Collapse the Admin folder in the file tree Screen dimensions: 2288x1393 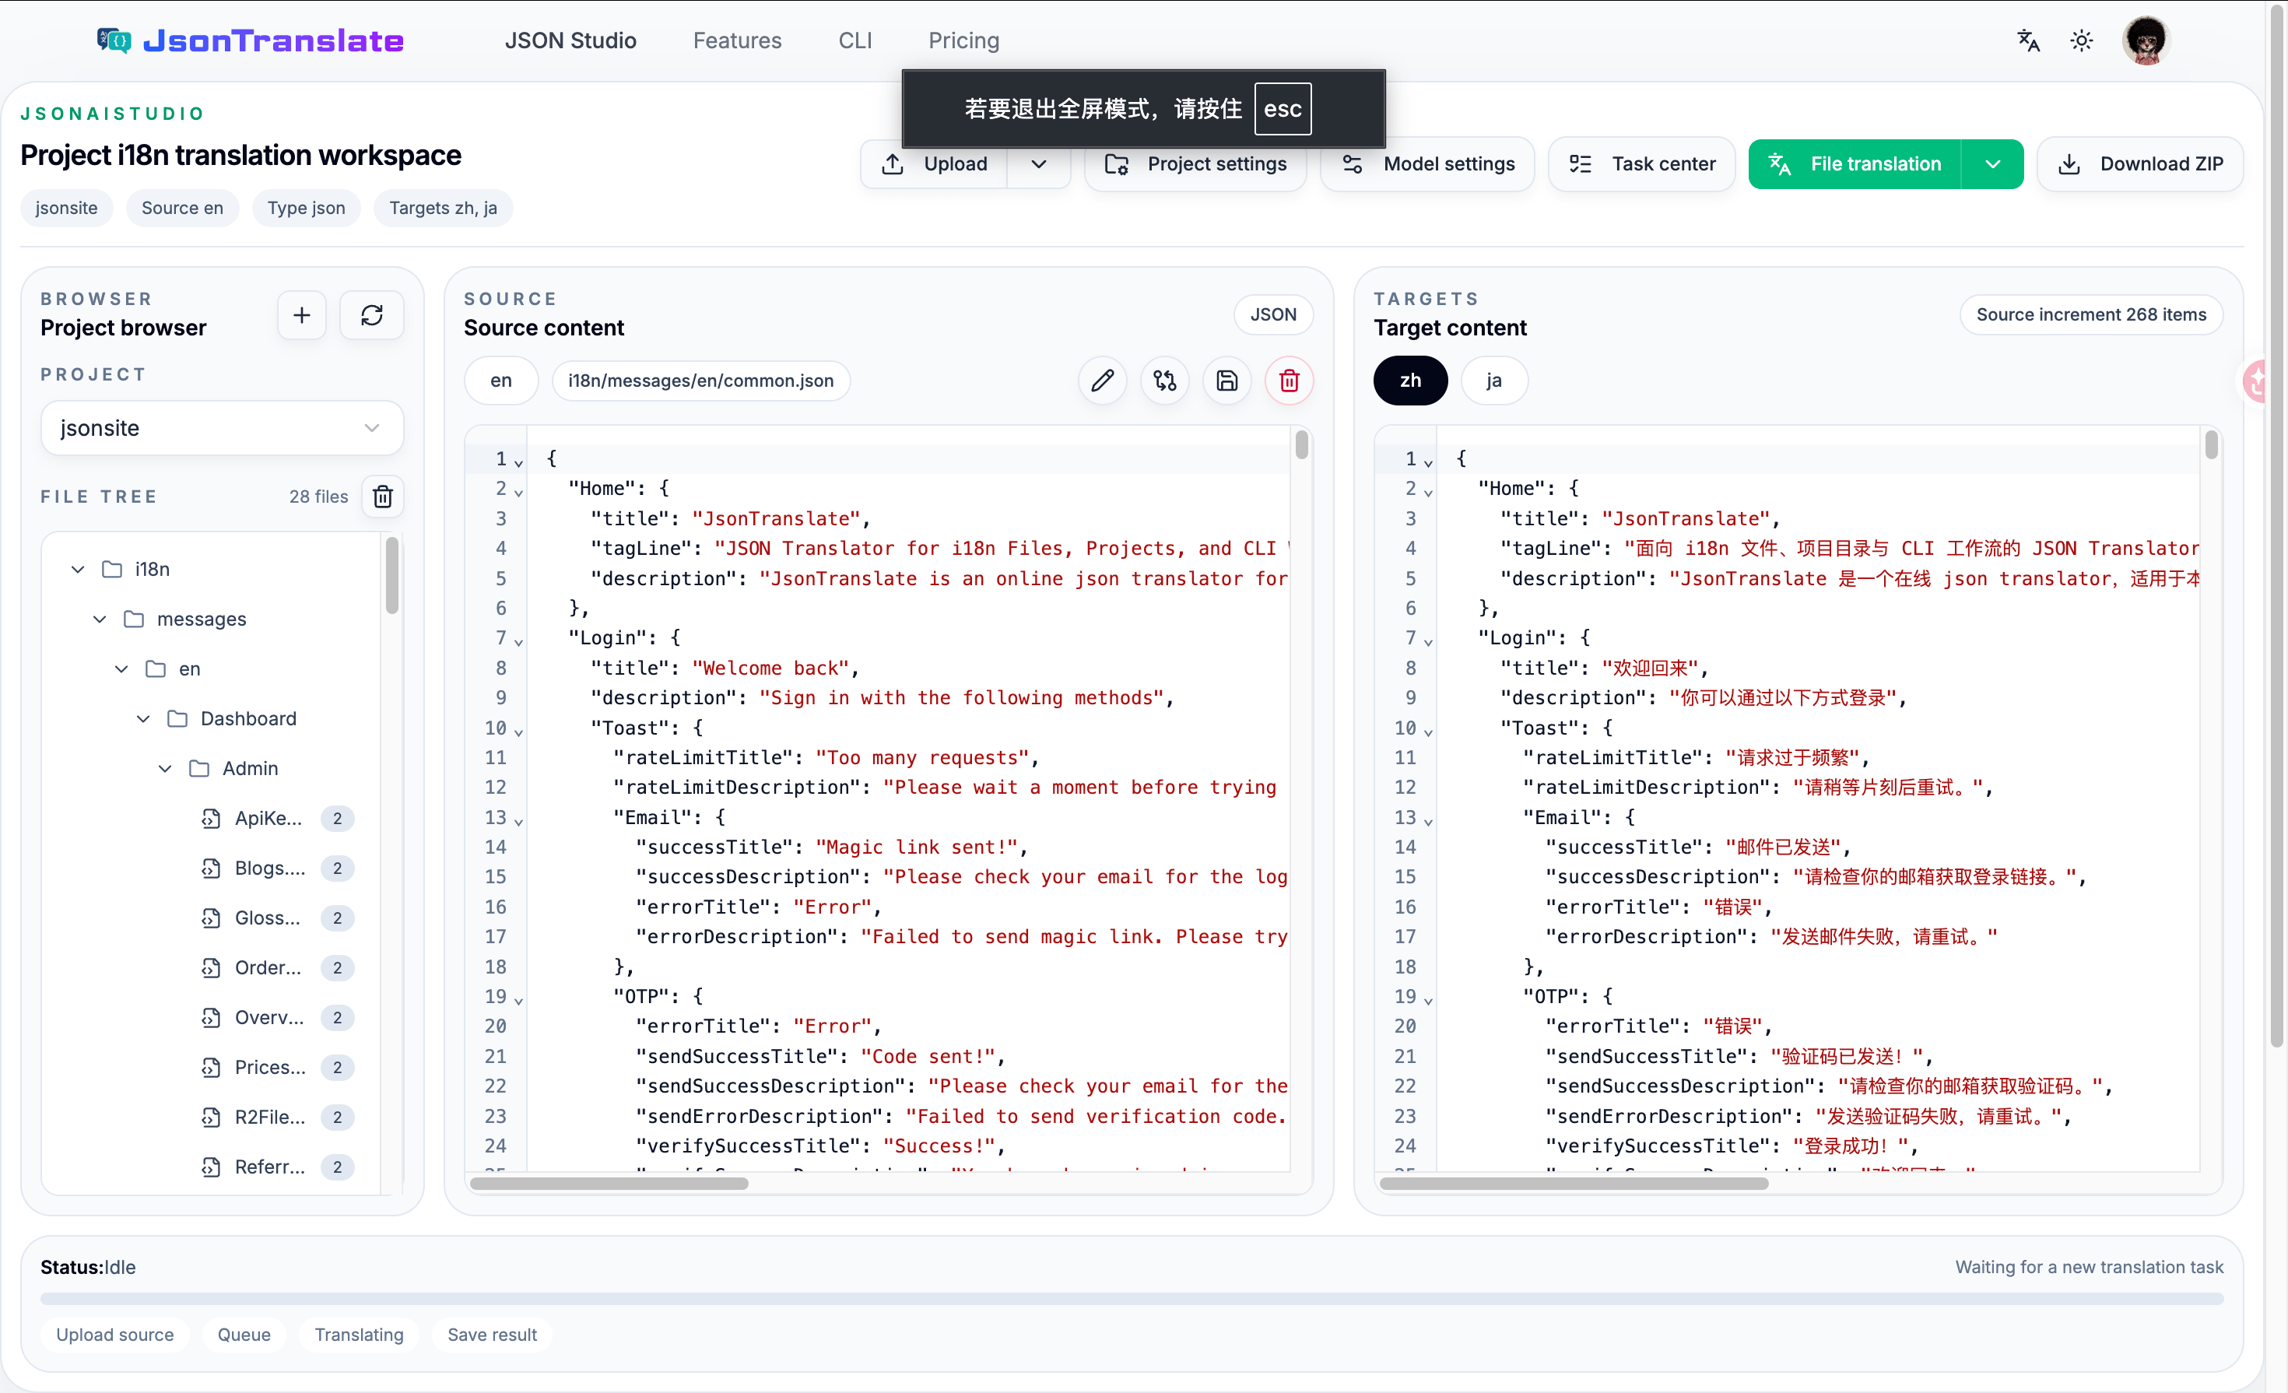(x=165, y=769)
